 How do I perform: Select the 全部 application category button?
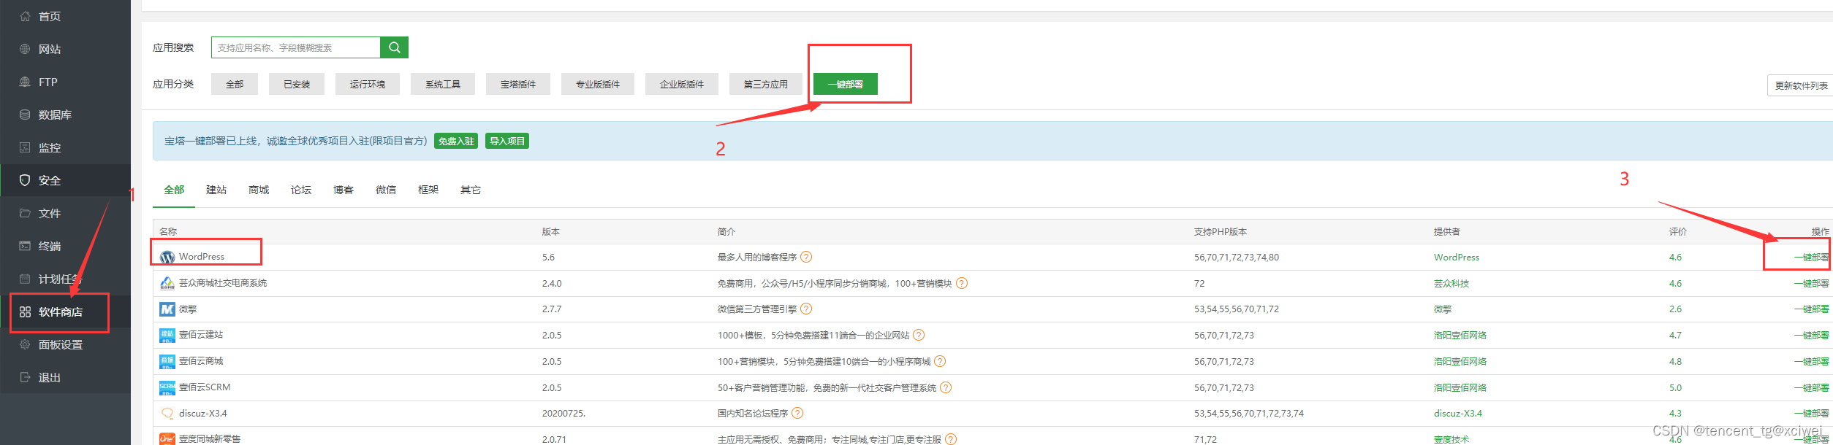pyautogui.click(x=235, y=84)
